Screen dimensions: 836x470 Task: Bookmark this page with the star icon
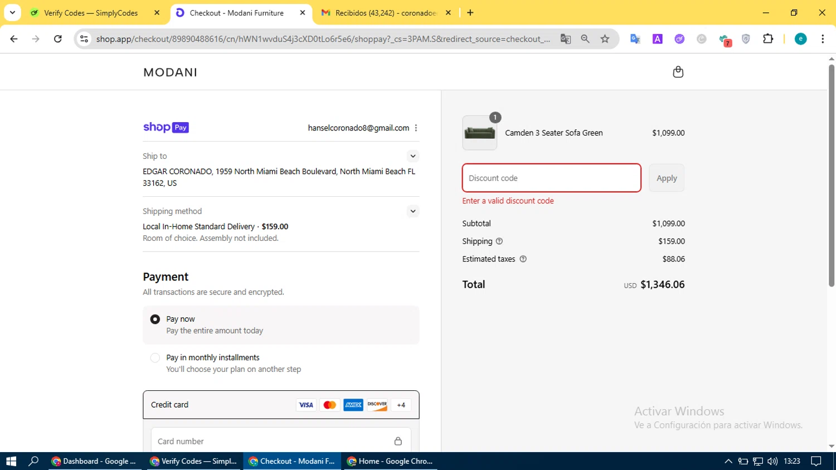(x=605, y=39)
